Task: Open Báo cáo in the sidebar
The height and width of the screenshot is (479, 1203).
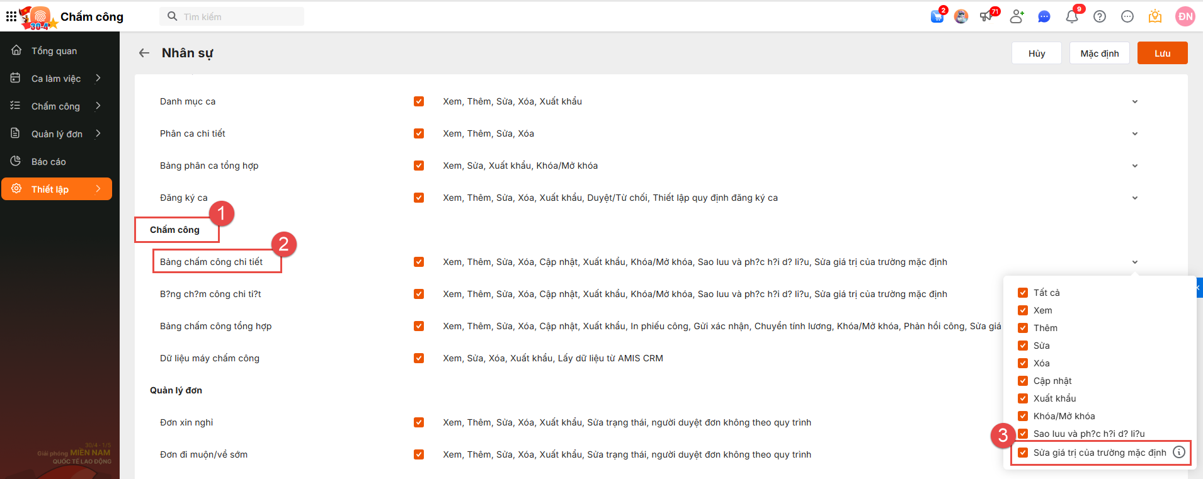Action: point(48,162)
